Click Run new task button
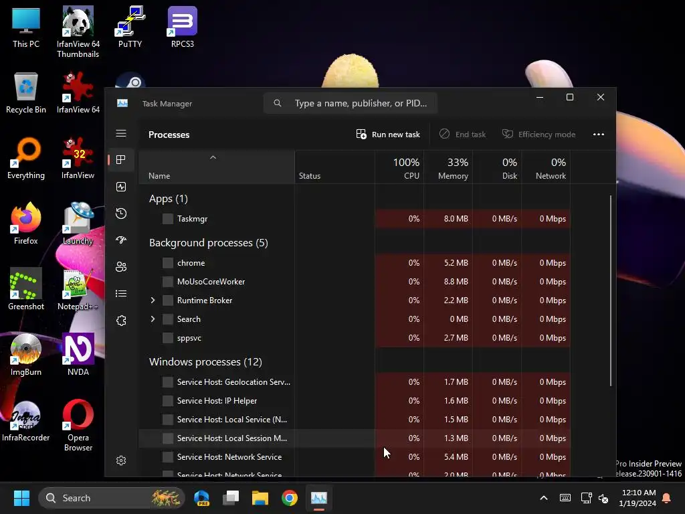The image size is (685, 514). point(388,134)
